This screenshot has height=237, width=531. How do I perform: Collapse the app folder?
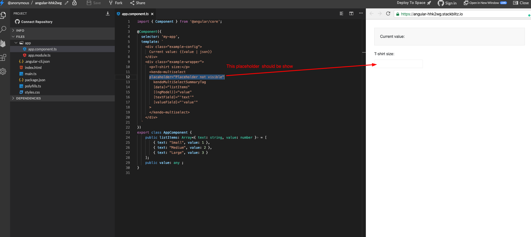click(x=62, y=43)
